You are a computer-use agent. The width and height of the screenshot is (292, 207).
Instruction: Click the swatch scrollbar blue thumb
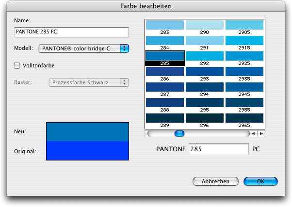pos(179,133)
